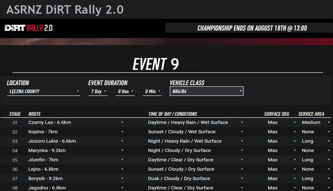Open Dusk / Cloudy / Dry Surface conditions dropdown

[x=196, y=179]
